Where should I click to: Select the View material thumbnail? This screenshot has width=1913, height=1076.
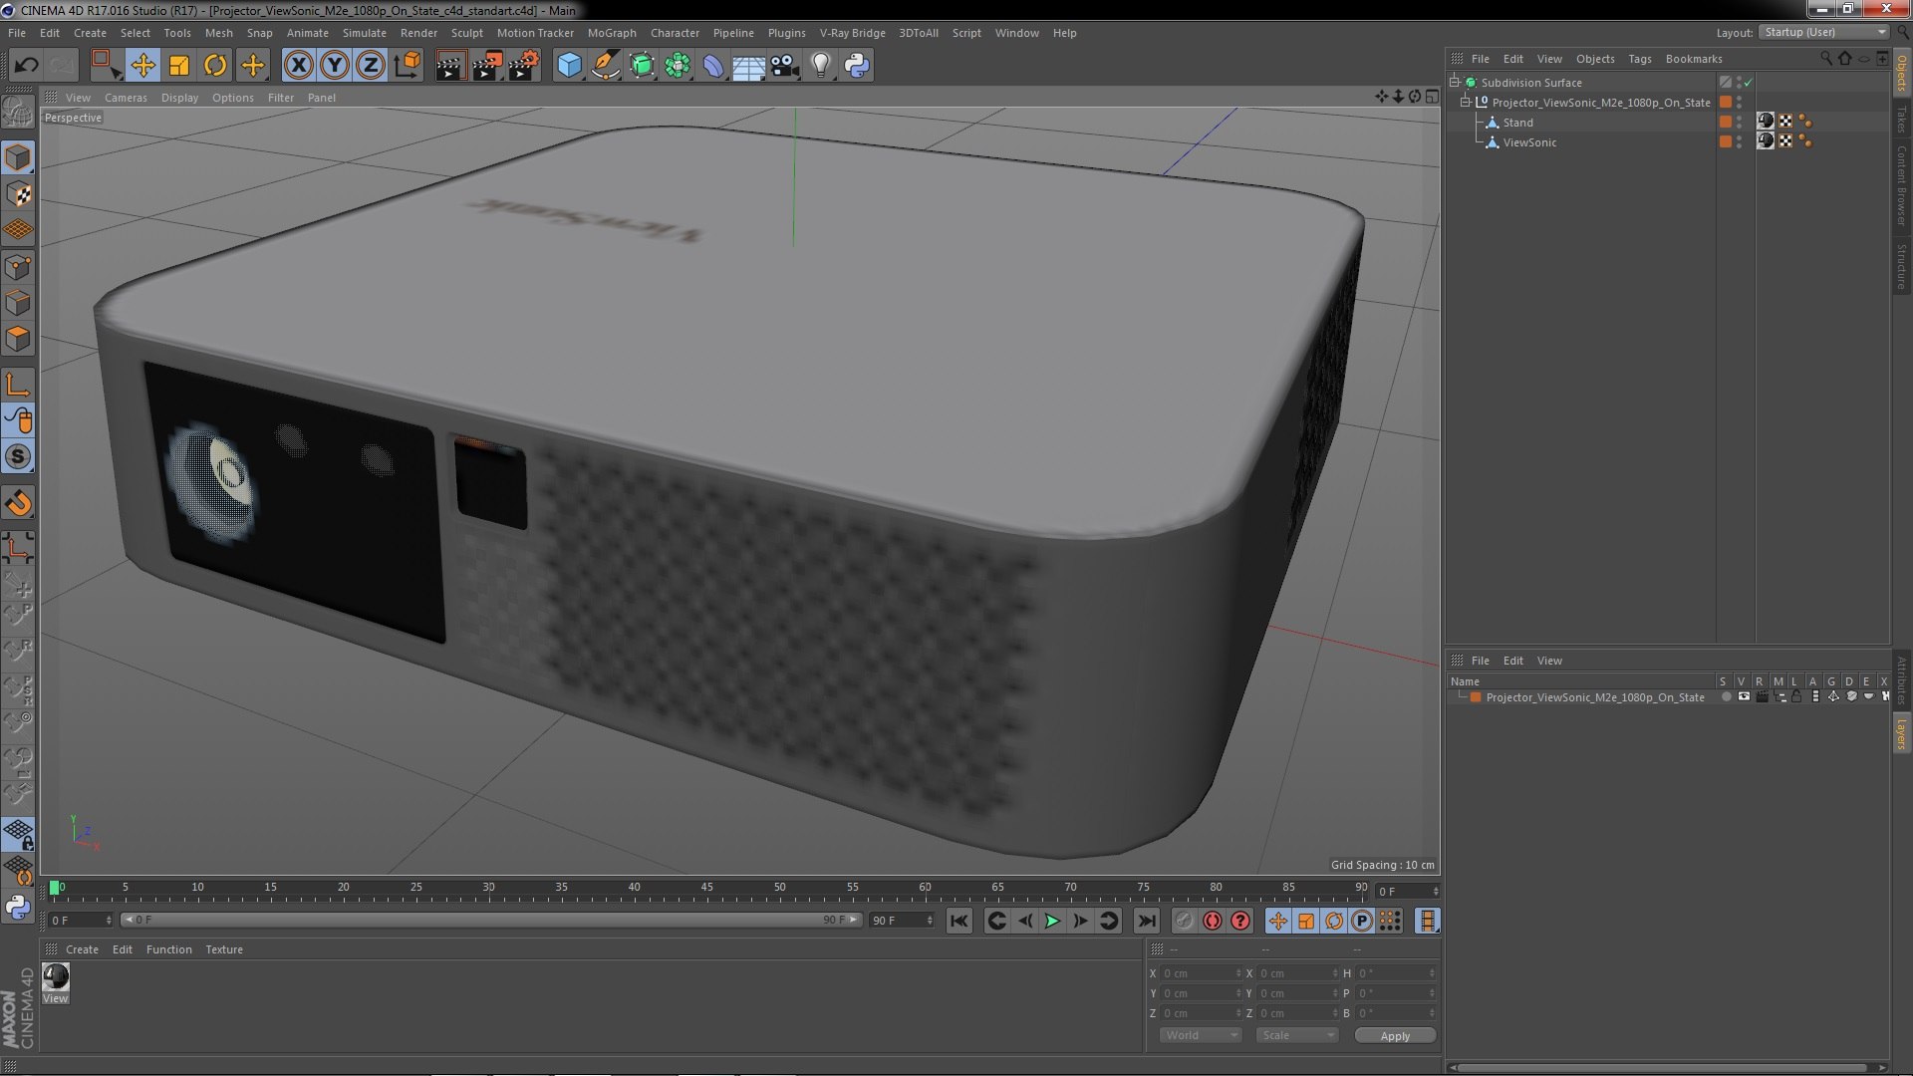[x=56, y=977]
